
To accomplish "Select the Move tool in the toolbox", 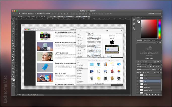I will point(13,20).
